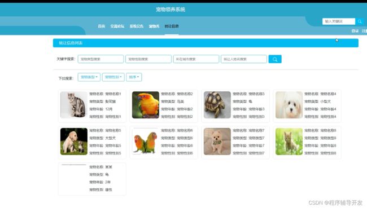Screen dimensions: 367x208
Task: Click the 宠物名称5 name text
Action: pyautogui.click(x=113, y=130)
